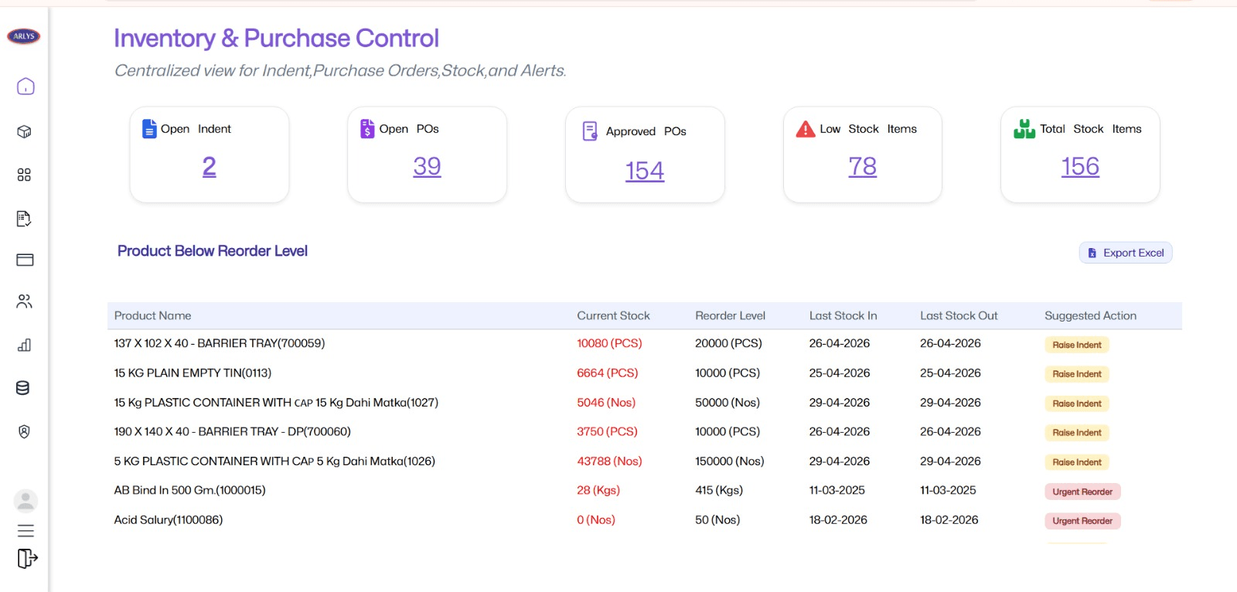
Task: Raise Indent for 5 Kg Dahi Matka(1026)
Action: click(x=1076, y=462)
